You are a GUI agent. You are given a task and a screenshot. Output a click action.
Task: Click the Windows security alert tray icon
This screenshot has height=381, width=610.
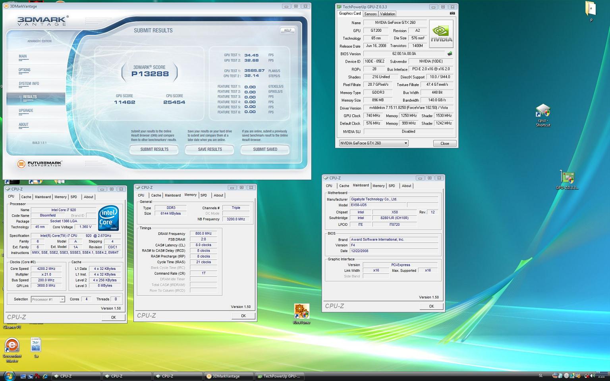[x=578, y=376]
